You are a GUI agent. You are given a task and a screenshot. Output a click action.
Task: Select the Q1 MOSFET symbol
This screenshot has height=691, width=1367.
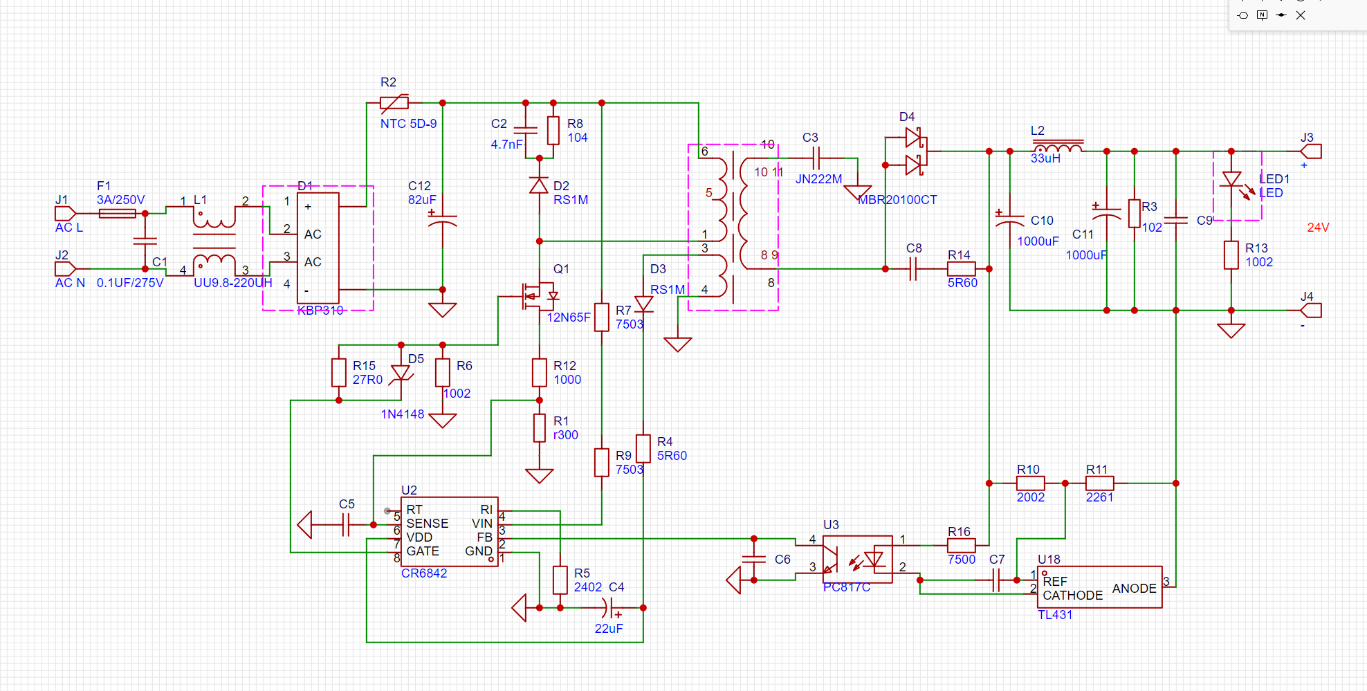point(540,296)
